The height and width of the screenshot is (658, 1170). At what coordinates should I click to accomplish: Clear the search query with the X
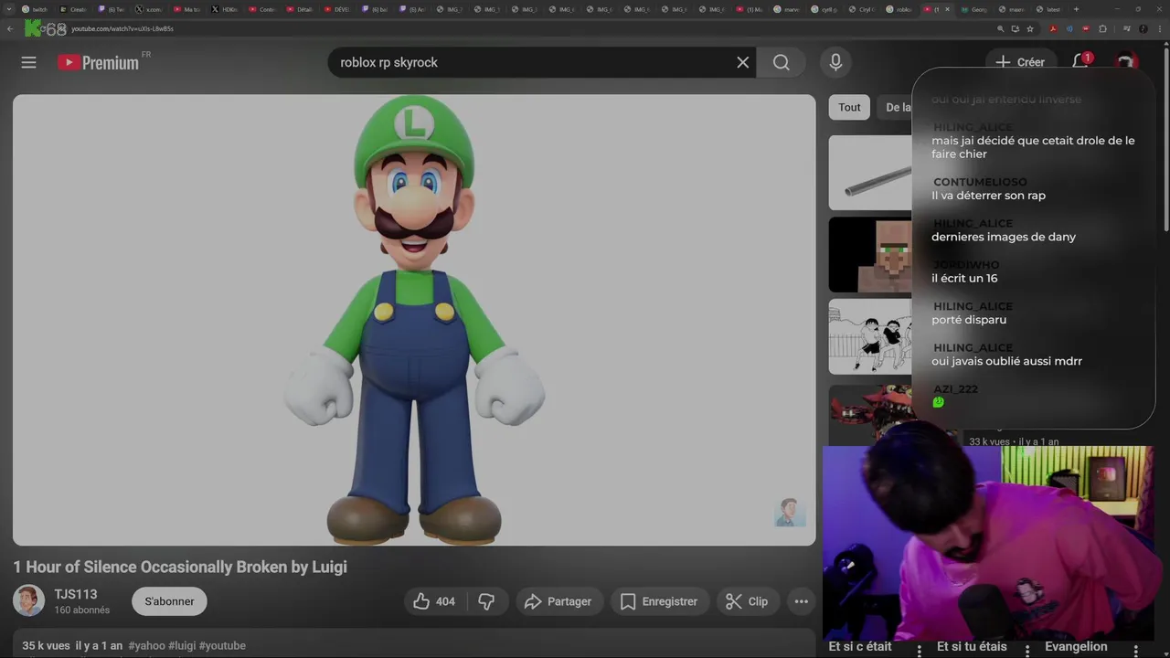click(742, 62)
